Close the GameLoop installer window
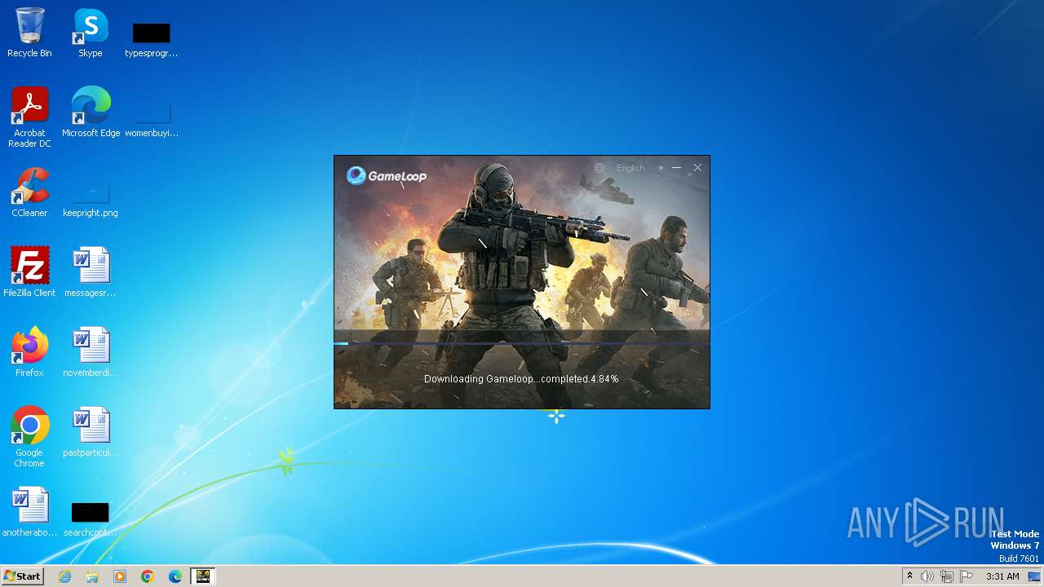Viewport: 1044px width, 587px height. [697, 168]
